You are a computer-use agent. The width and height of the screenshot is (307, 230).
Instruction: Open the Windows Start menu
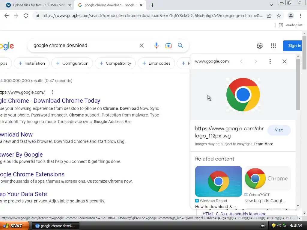tap(14, 226)
